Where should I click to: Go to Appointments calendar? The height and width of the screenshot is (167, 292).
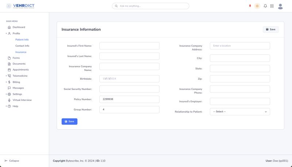(x=20, y=70)
